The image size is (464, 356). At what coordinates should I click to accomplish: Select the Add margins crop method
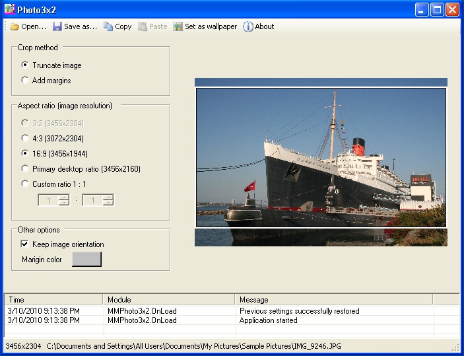click(25, 80)
